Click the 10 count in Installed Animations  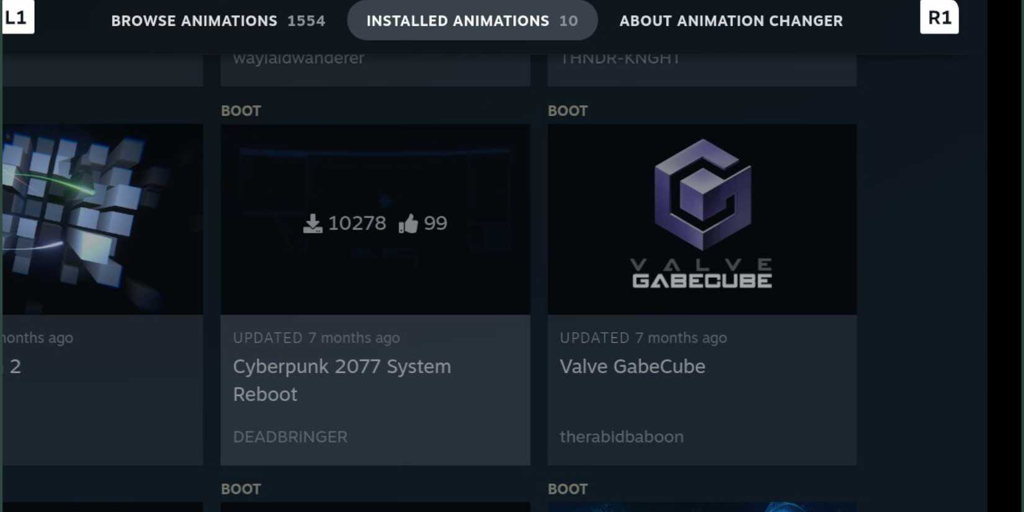pyautogui.click(x=568, y=20)
